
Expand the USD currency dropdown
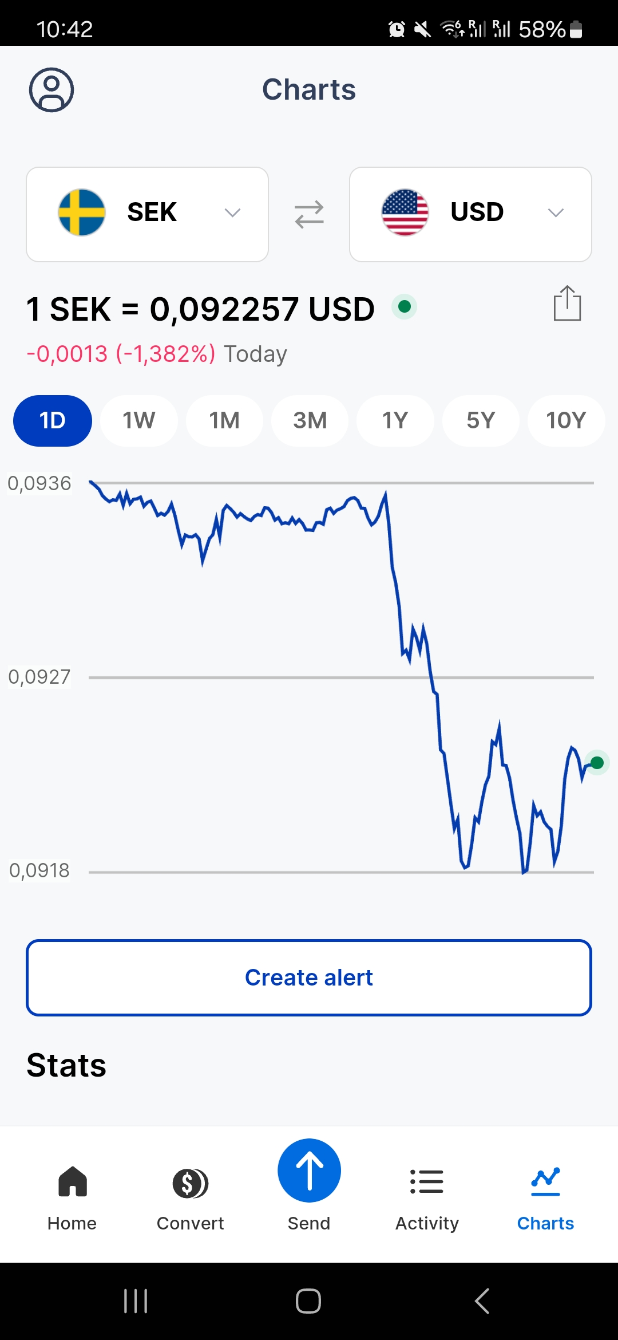(556, 213)
